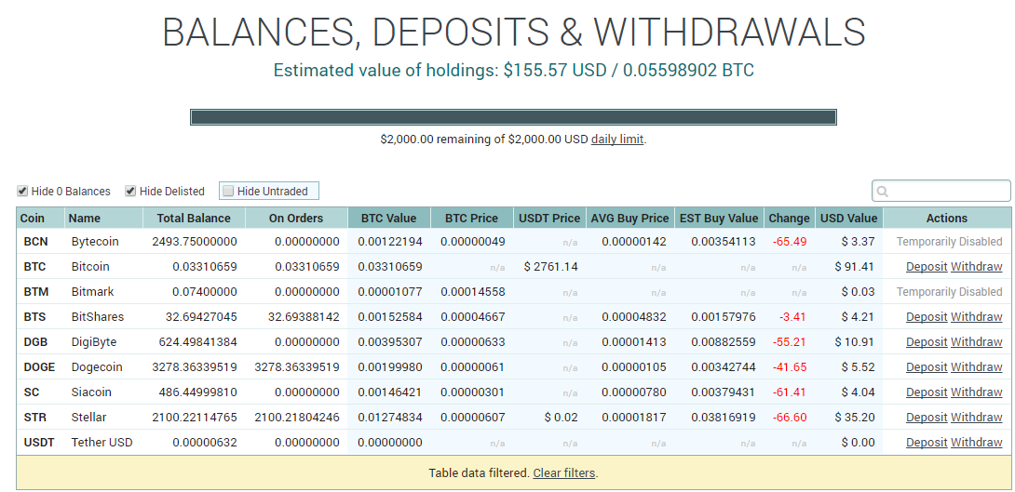Screen dimensions: 1015x492
Task: Click Deposit for Dogecoin
Action: point(927,366)
